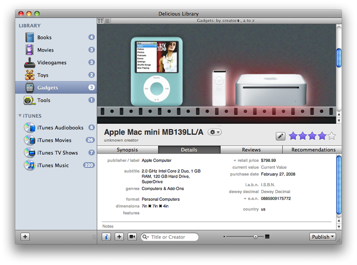Viewport: 357px width, 265px height.
Task: Toggle the info details button
Action: (x=106, y=237)
